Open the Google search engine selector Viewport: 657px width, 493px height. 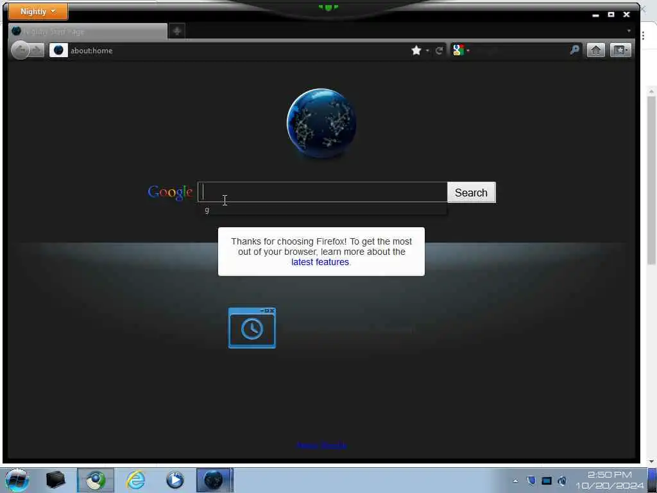coord(461,50)
